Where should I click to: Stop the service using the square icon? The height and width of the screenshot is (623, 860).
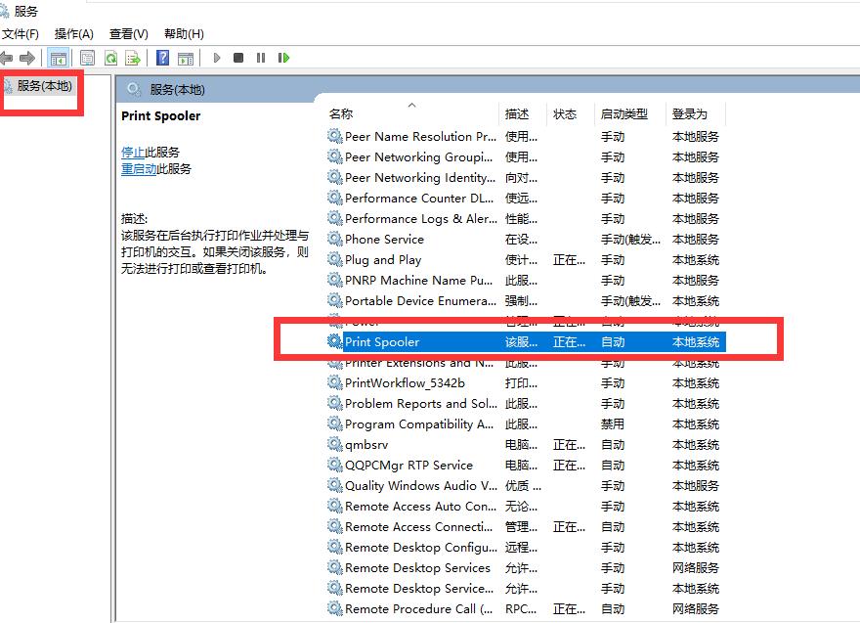click(x=237, y=58)
